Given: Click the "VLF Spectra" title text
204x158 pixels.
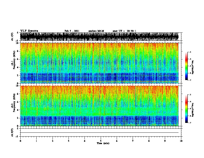Looking at the screenshot, I should (29, 31).
